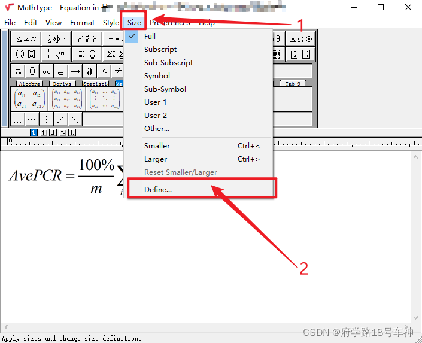Open the fence templates palette (parentheses, brackets)

26,54
